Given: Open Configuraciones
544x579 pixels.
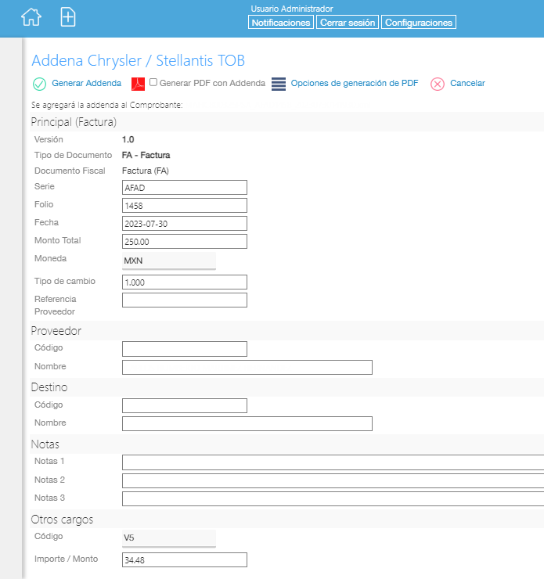Looking at the screenshot, I should point(419,22).
